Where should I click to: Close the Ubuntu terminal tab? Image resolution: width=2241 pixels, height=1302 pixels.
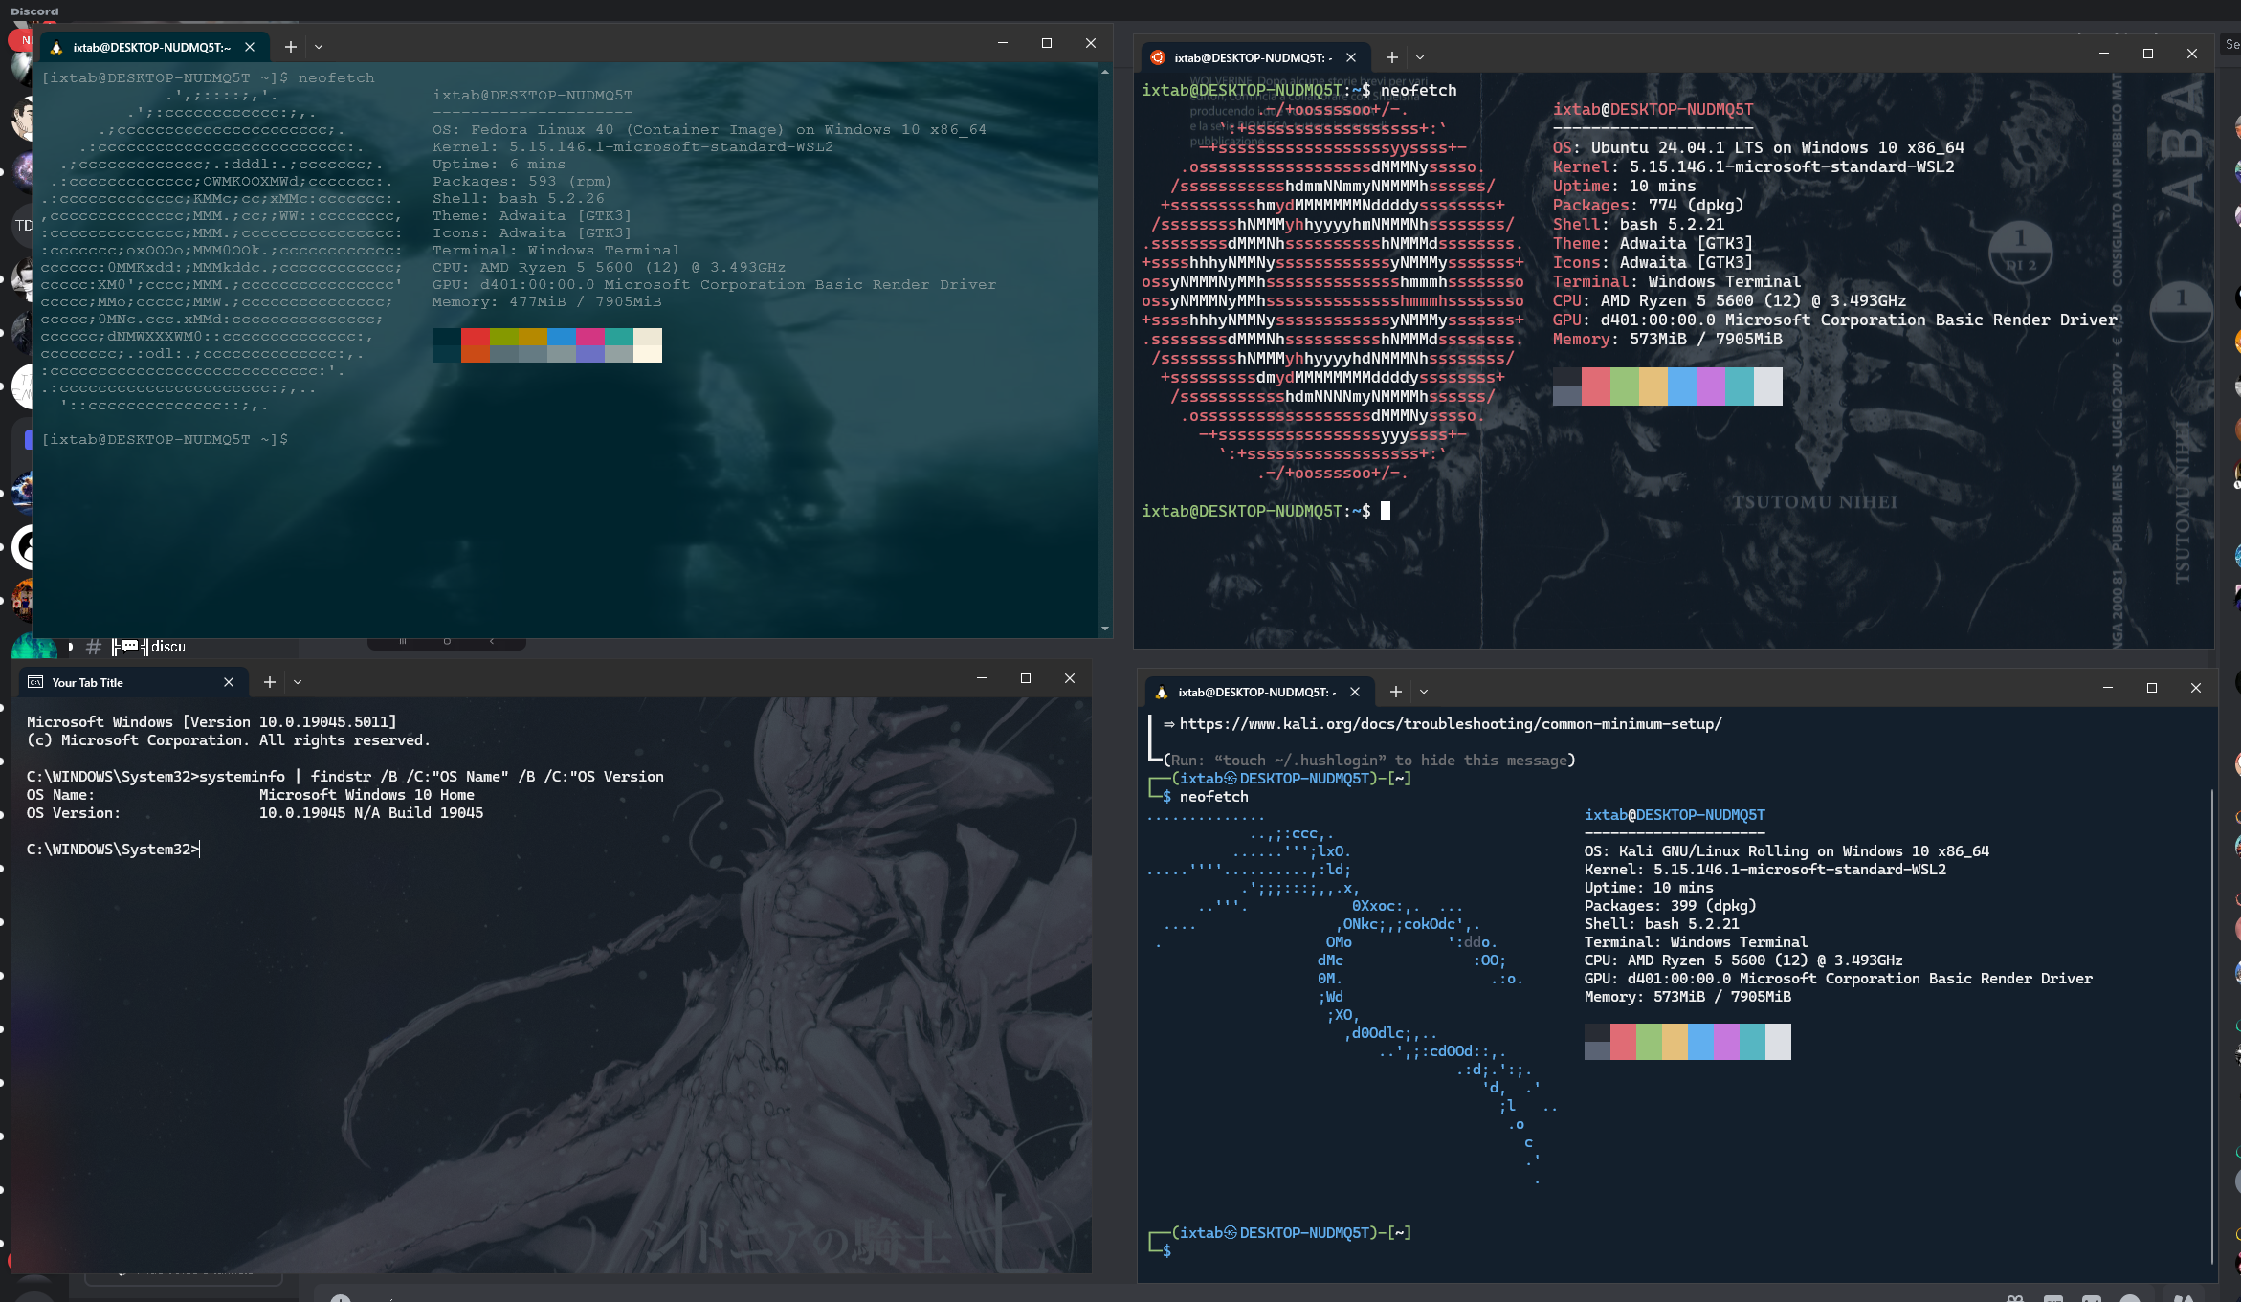[1351, 57]
